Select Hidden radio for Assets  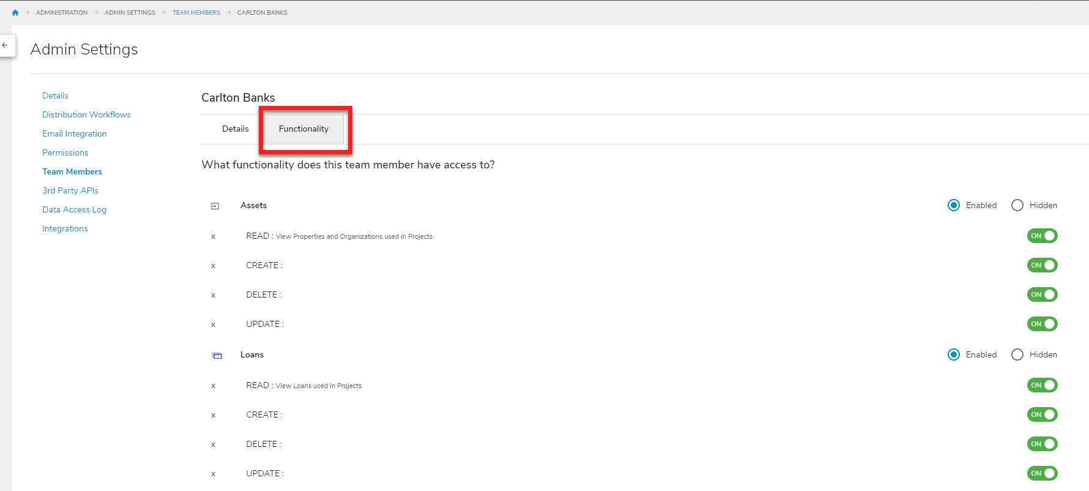[1017, 205]
